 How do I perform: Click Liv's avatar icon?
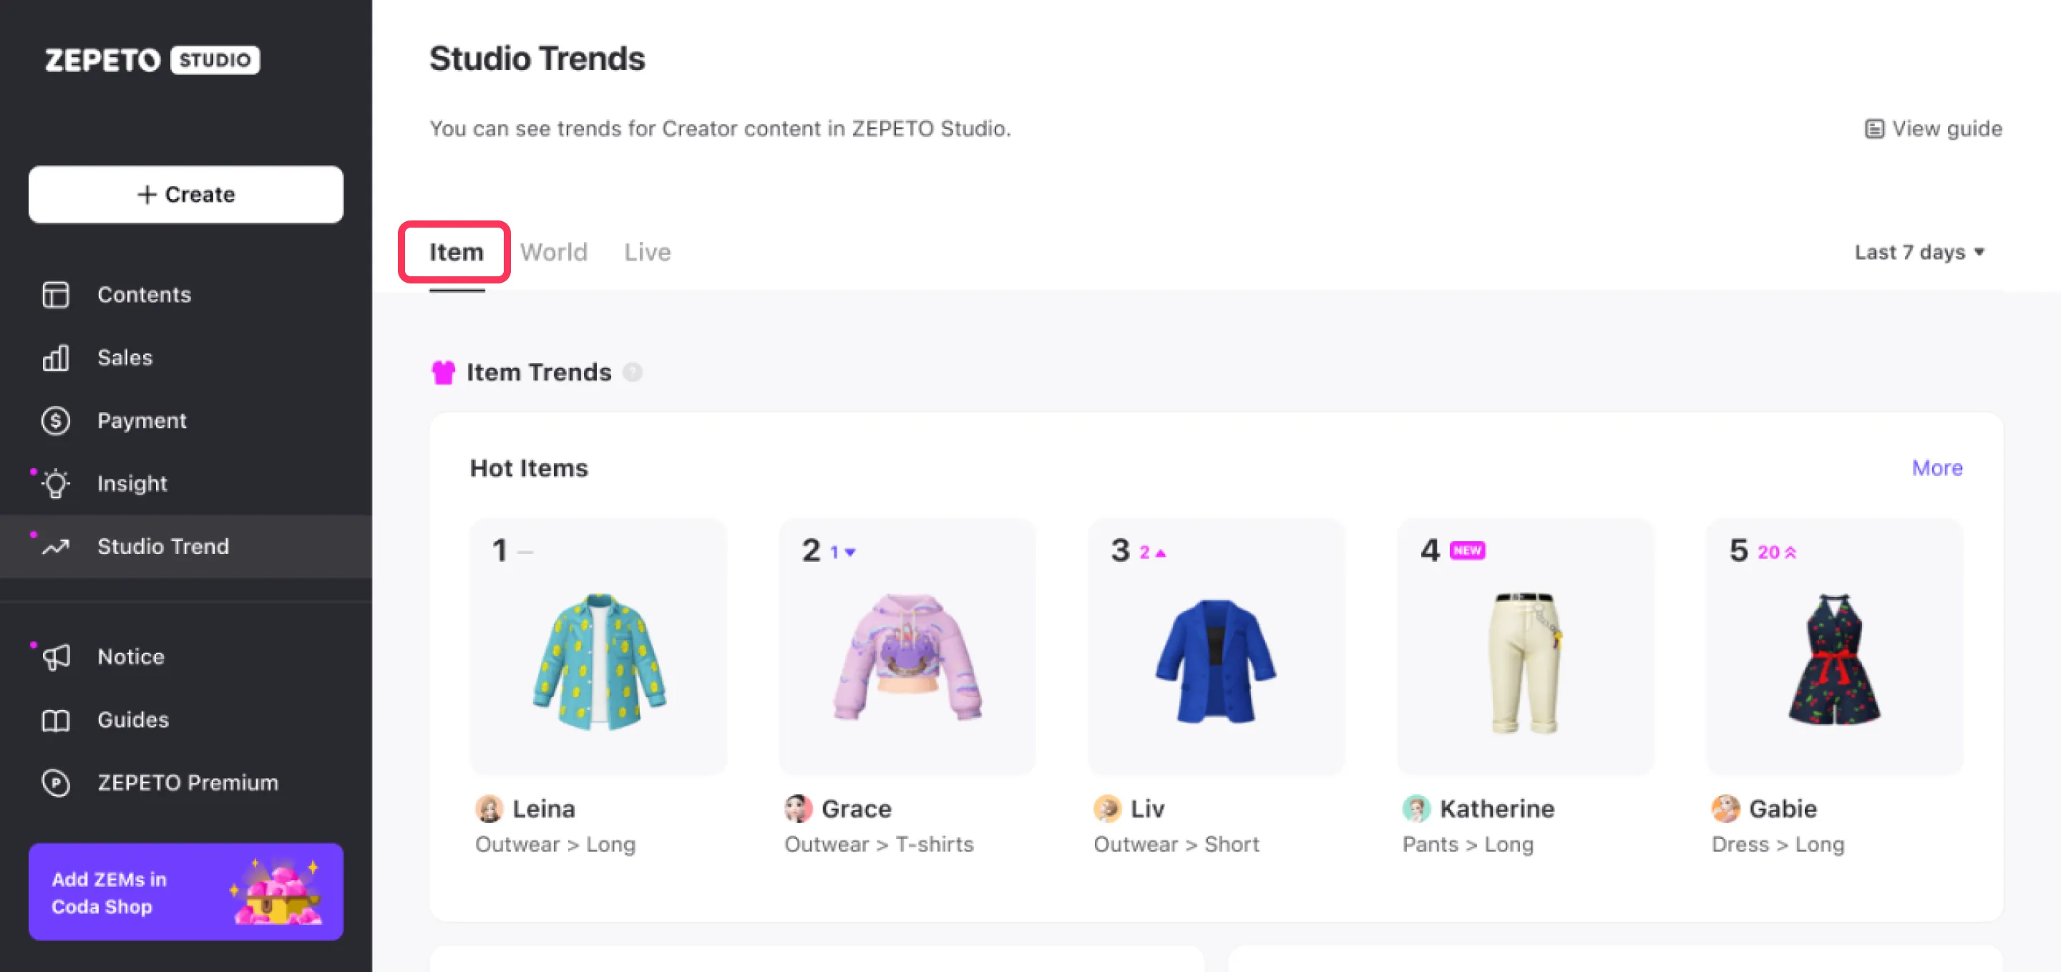tap(1107, 809)
